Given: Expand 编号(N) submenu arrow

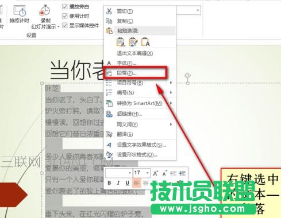Looking at the screenshot, I should click(x=171, y=92).
